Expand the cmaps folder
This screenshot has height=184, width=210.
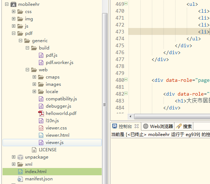(34, 77)
